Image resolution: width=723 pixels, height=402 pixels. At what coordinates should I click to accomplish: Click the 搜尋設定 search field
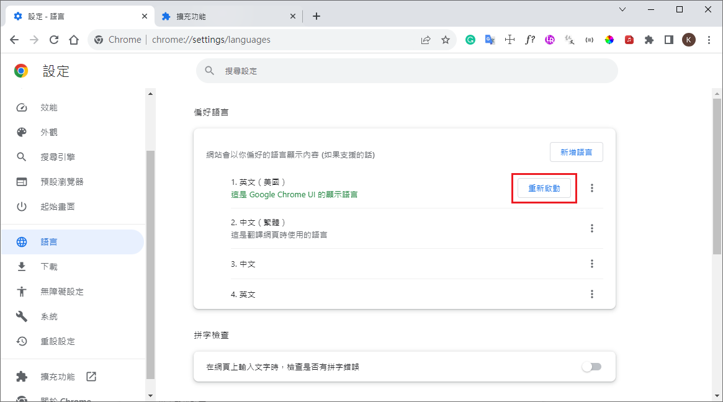tap(406, 71)
